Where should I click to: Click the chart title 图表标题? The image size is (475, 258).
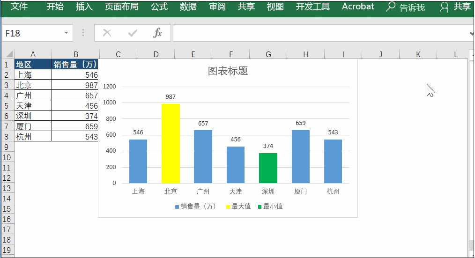click(228, 71)
